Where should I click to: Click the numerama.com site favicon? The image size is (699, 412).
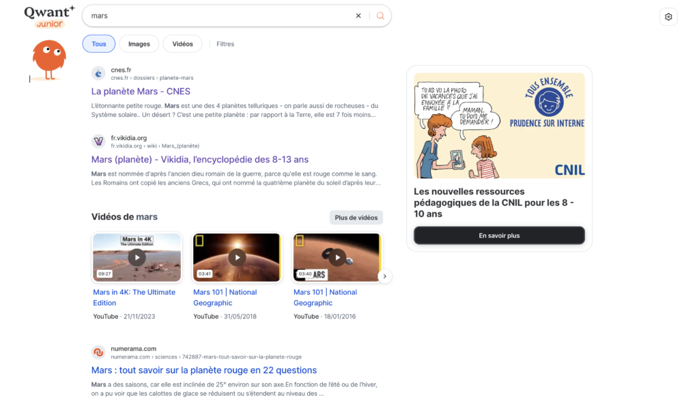[x=98, y=353]
